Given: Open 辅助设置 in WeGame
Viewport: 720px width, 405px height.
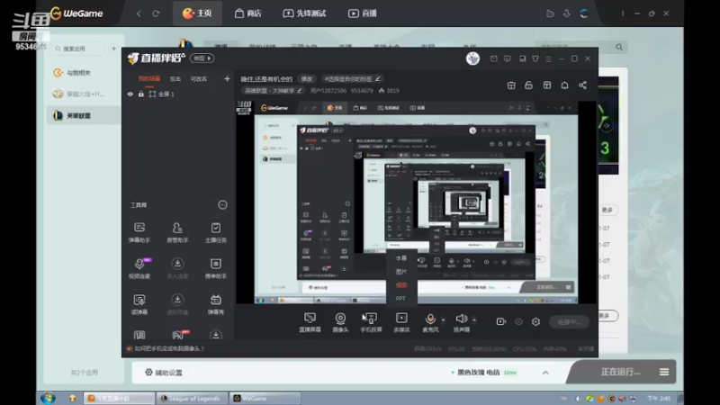Looking at the screenshot, I should click(x=164, y=373).
